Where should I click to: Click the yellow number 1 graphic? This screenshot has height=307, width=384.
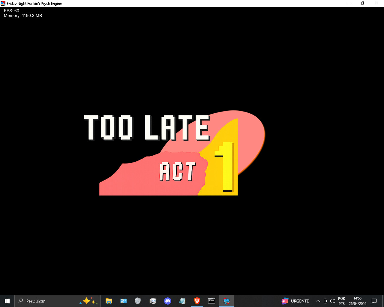224,167
